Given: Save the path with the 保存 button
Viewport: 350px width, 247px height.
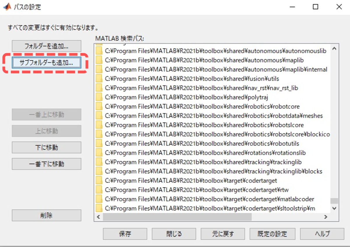Looking at the screenshot, I should [x=125, y=234].
